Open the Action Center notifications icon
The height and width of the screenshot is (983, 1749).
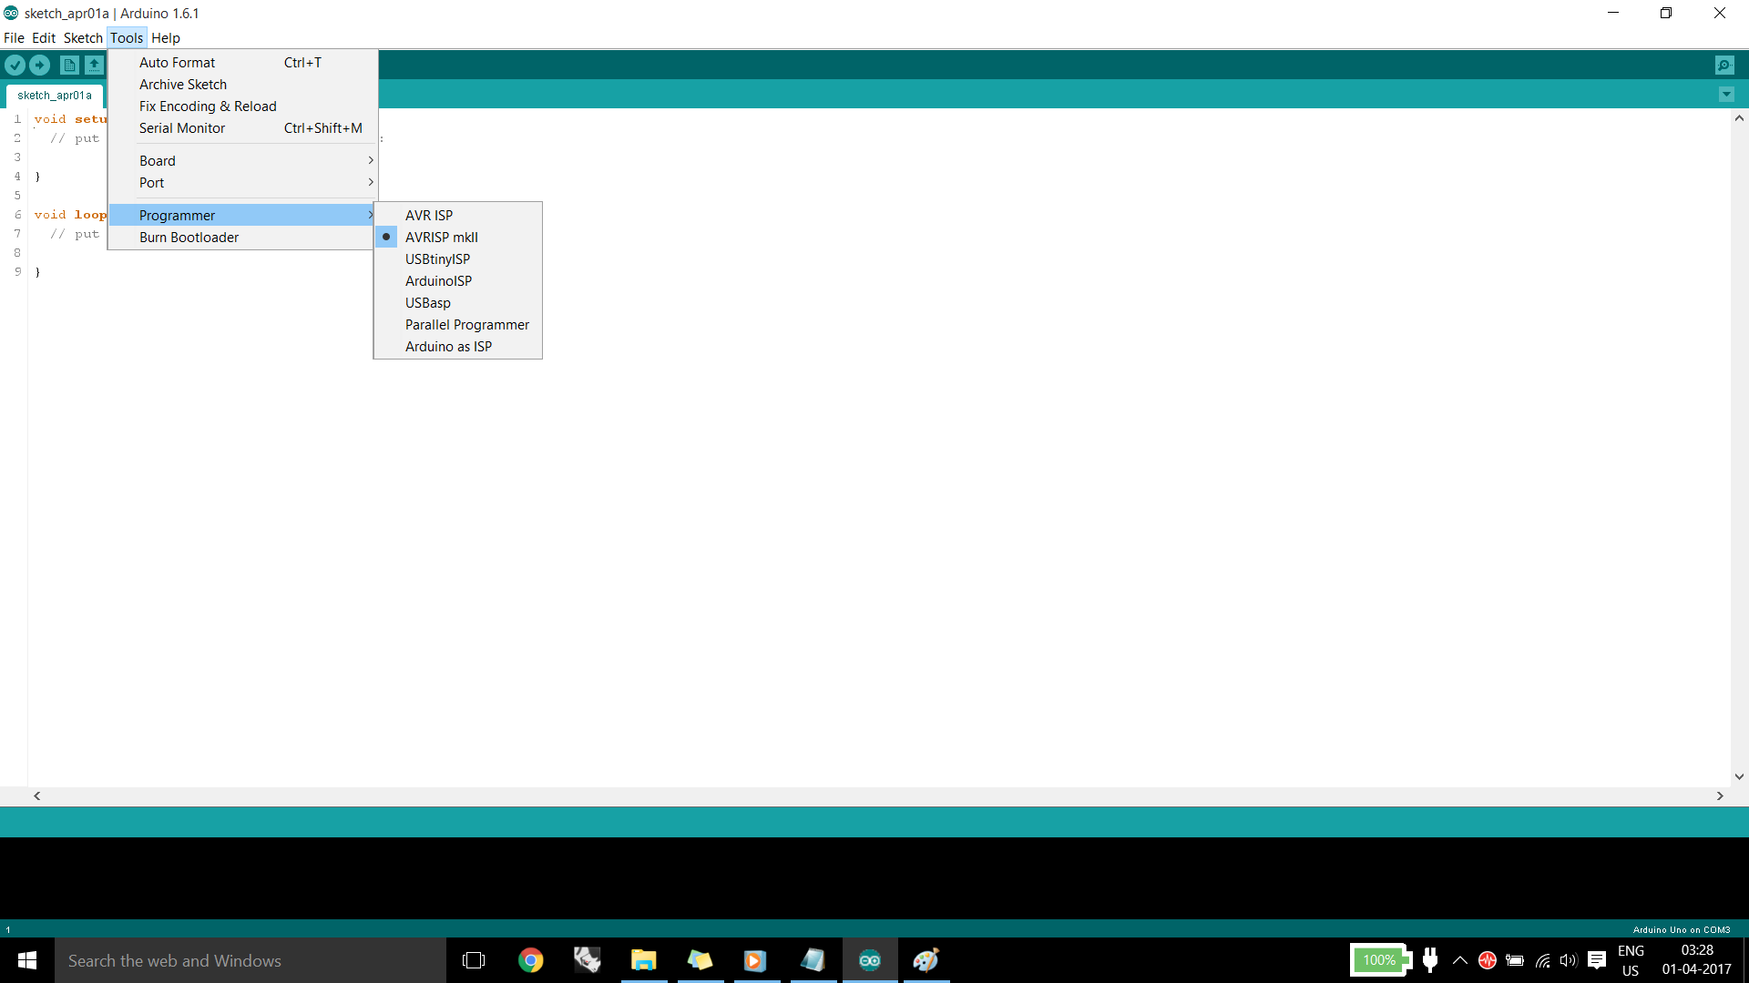(1597, 960)
